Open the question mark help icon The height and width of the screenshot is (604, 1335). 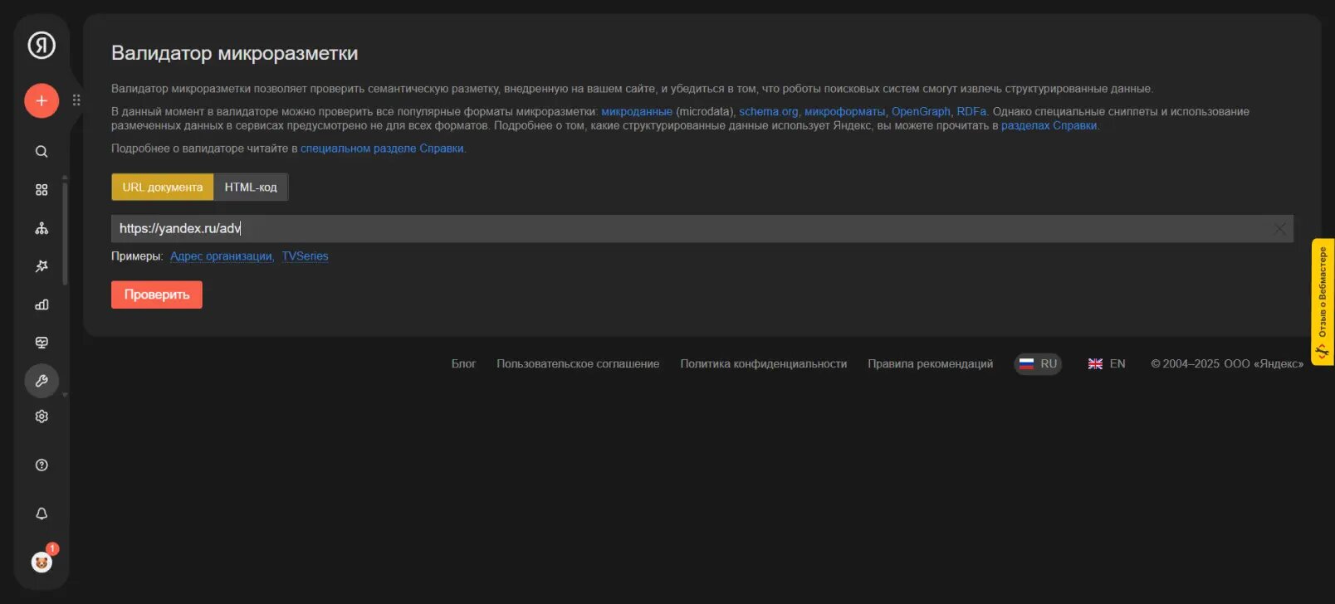pyautogui.click(x=42, y=465)
